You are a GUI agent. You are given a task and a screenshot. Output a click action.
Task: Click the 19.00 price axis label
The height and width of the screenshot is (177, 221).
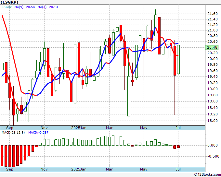click(x=213, y=89)
